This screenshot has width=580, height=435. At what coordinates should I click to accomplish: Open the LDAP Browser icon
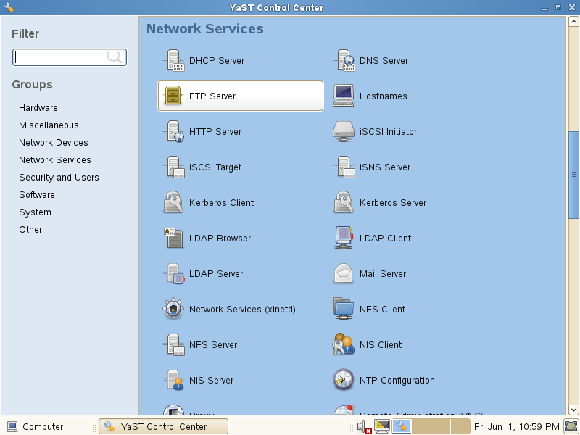pos(173,238)
